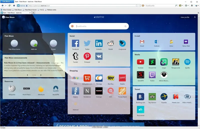200x129 pixels.
Task: Open the Nordstrom shortcut
Action: [87, 91]
